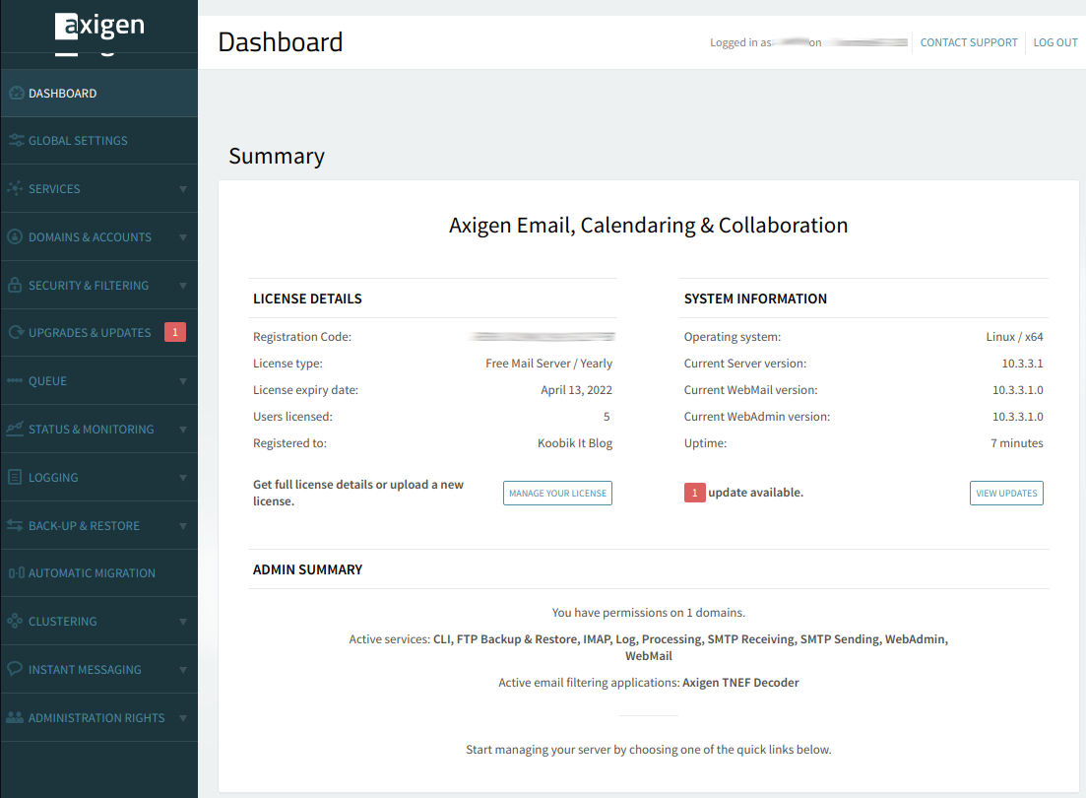1086x798 pixels.
Task: Click the Log Out link
Action: pyautogui.click(x=1055, y=42)
